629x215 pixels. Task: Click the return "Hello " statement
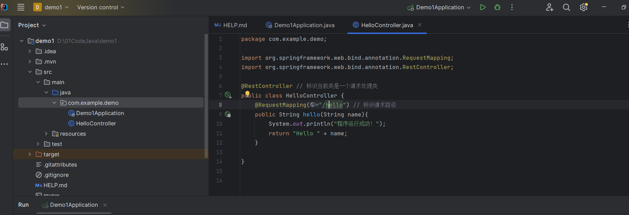click(308, 133)
